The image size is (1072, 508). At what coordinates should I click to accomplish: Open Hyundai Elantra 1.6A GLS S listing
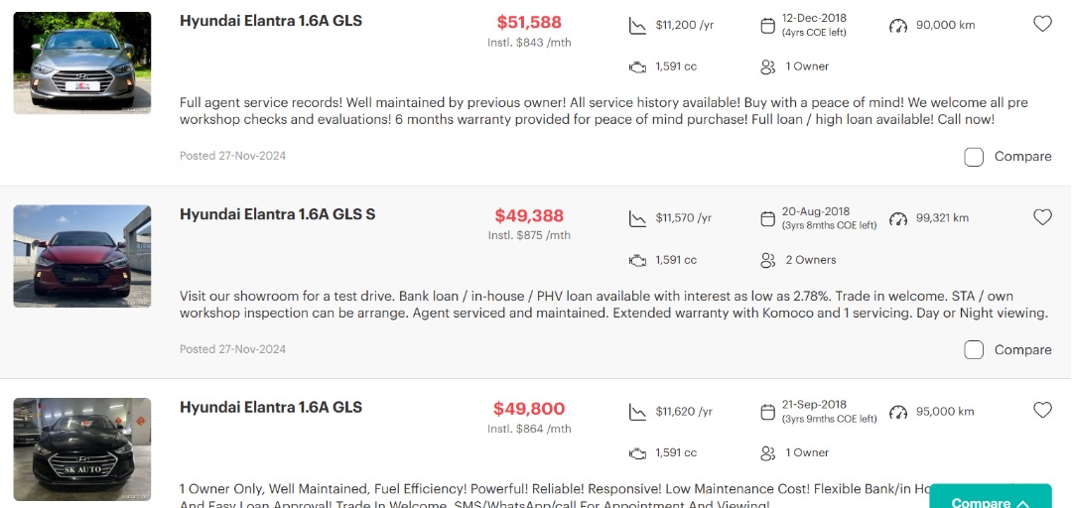coord(277,214)
